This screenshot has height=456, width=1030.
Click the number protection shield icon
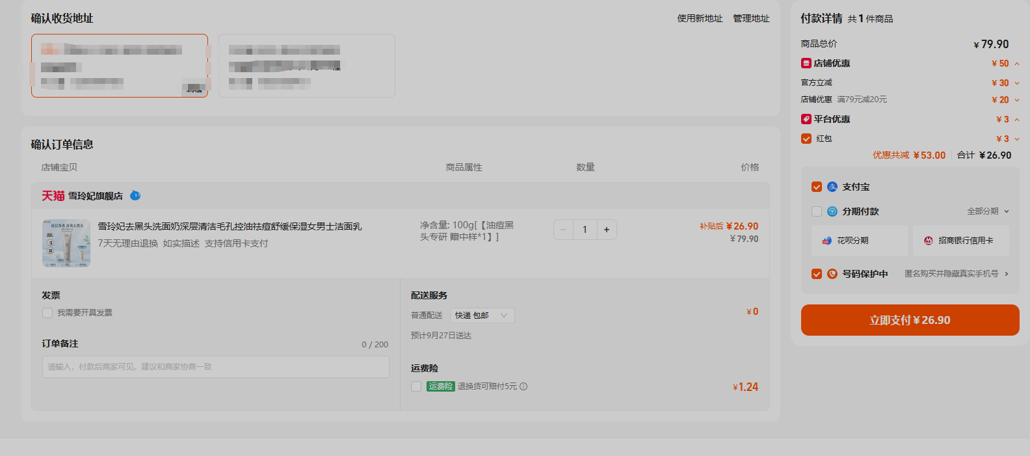coord(832,274)
